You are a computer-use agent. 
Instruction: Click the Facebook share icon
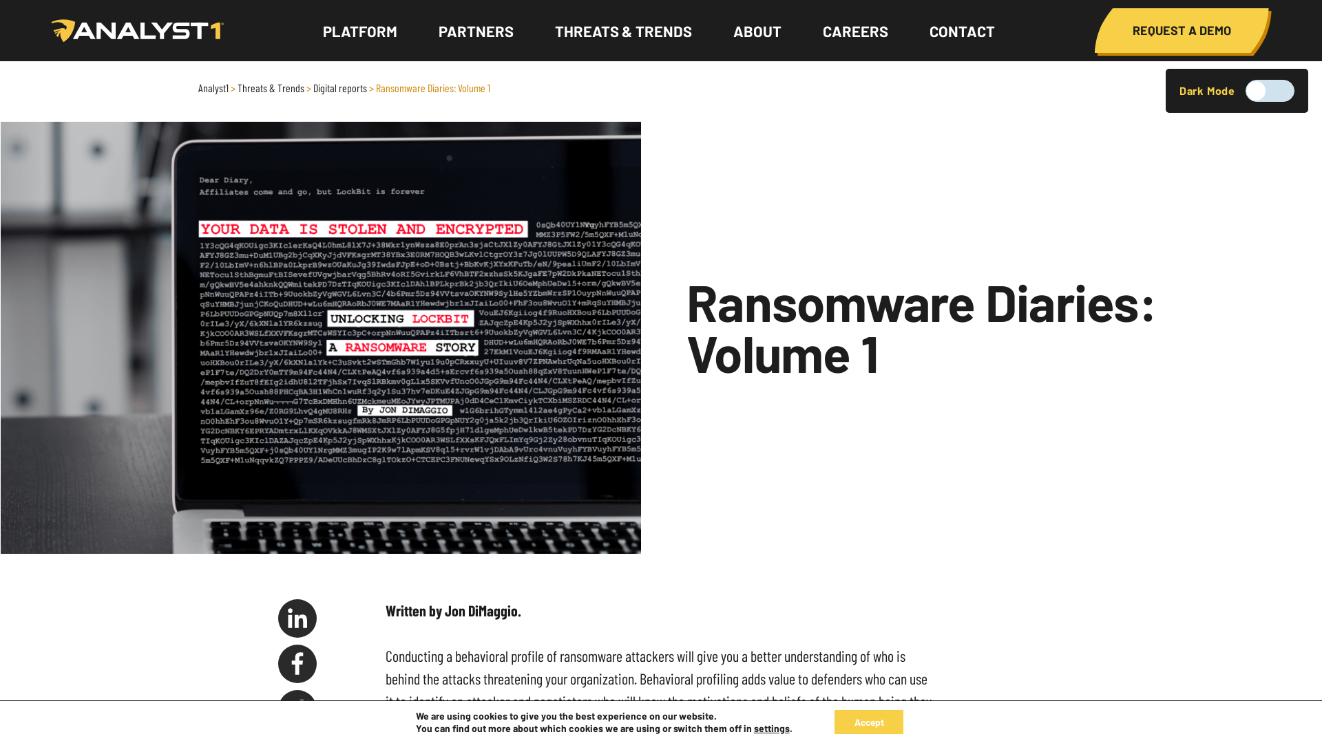pyautogui.click(x=297, y=663)
